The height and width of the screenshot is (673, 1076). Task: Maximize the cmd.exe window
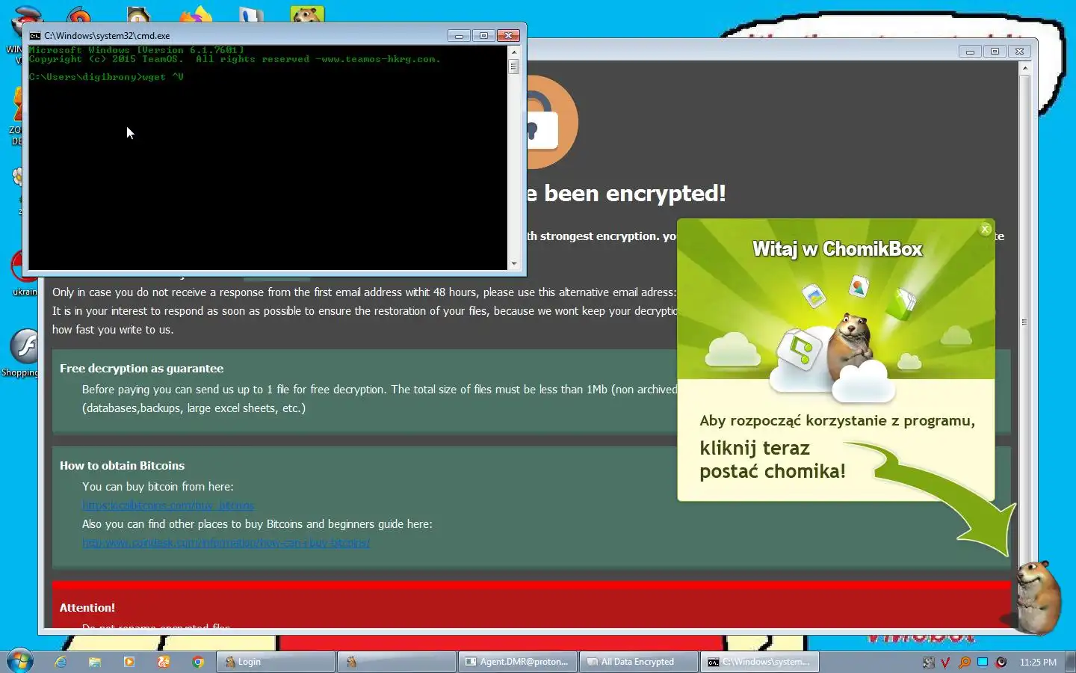click(483, 35)
